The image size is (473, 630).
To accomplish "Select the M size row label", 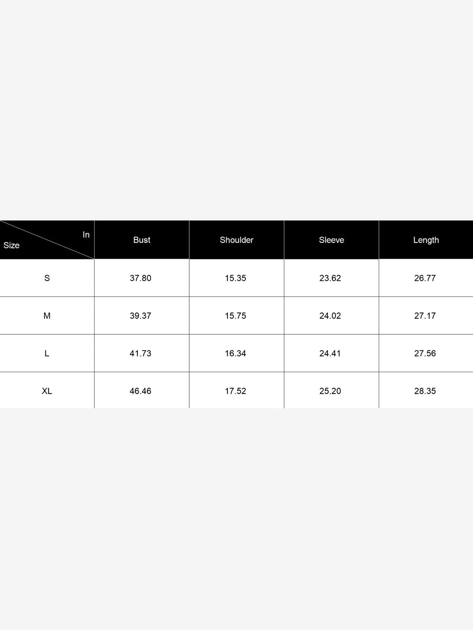I will 47,316.
